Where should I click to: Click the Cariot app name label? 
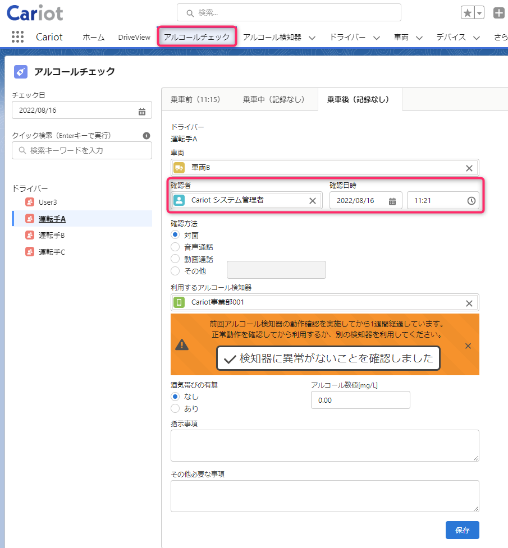(x=49, y=37)
